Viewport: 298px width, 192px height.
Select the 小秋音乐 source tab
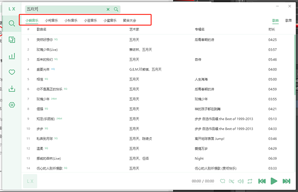coord(71,20)
